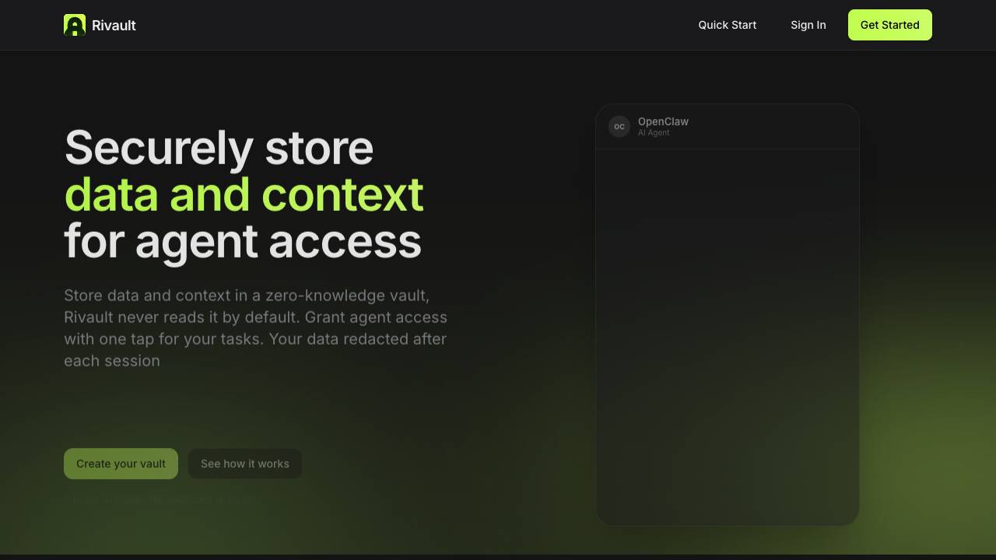This screenshot has width=996, height=560.
Task: Click the Rivault brand name
Action: (114, 26)
